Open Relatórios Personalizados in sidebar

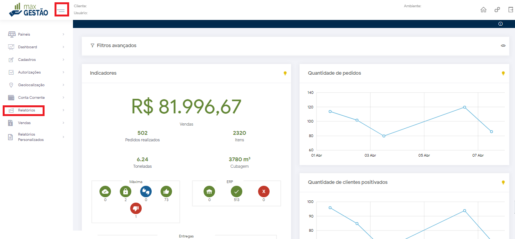[31, 137]
